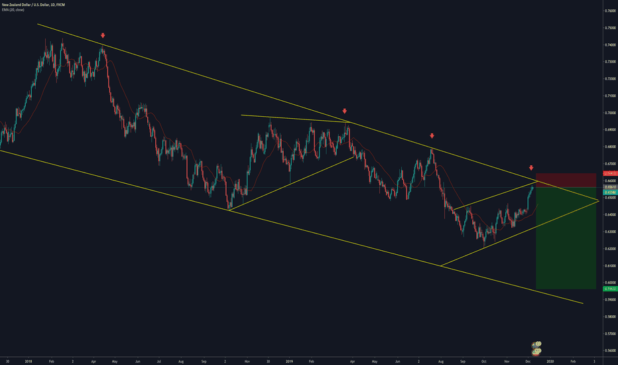Screen dimensions: 618x365
Task: Select the third red down-arrow marker from left
Action: 432,135
